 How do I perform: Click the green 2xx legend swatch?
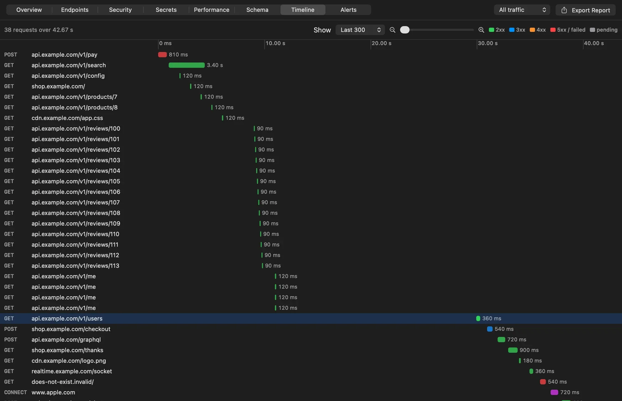tap(491, 30)
